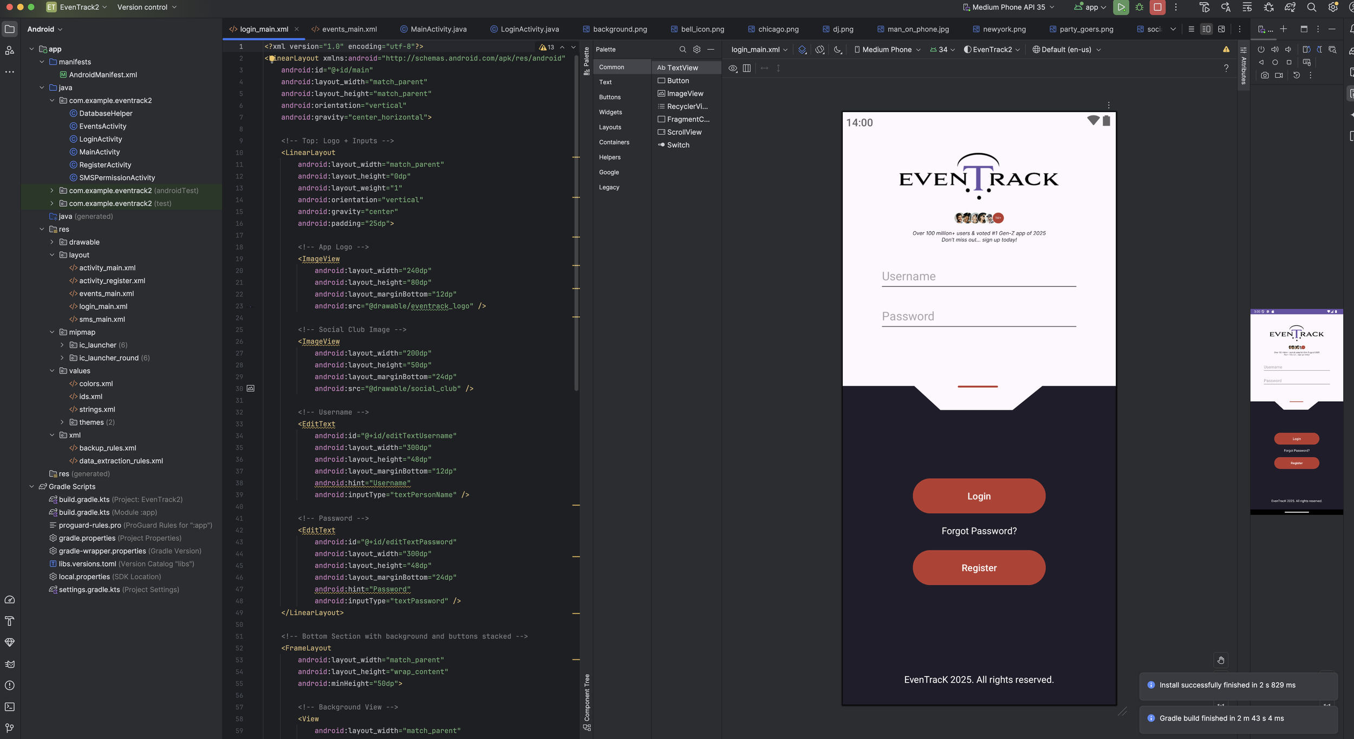This screenshot has width=1354, height=739.
Task: Click the Design surface layers icon
Action: tap(802, 50)
